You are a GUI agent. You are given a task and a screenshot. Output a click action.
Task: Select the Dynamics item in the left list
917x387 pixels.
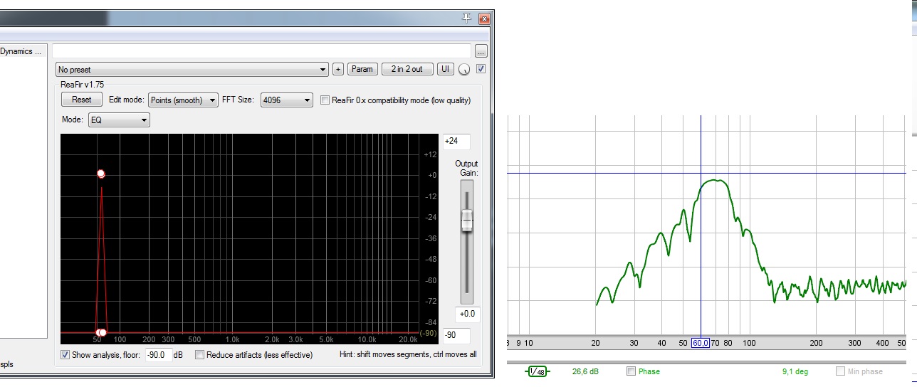[x=21, y=51]
